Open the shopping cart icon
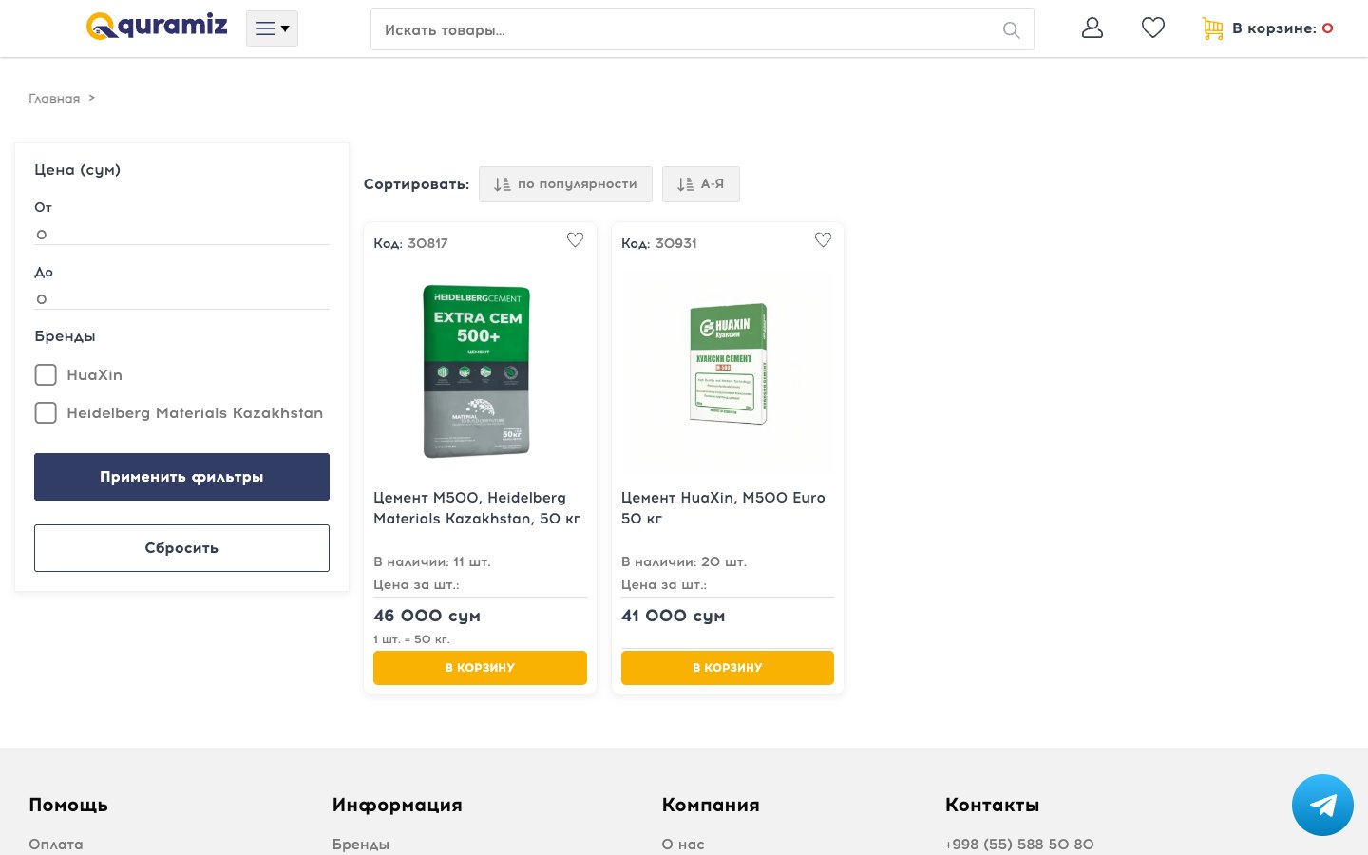Viewport: 1368px width, 855px height. coord(1212,28)
